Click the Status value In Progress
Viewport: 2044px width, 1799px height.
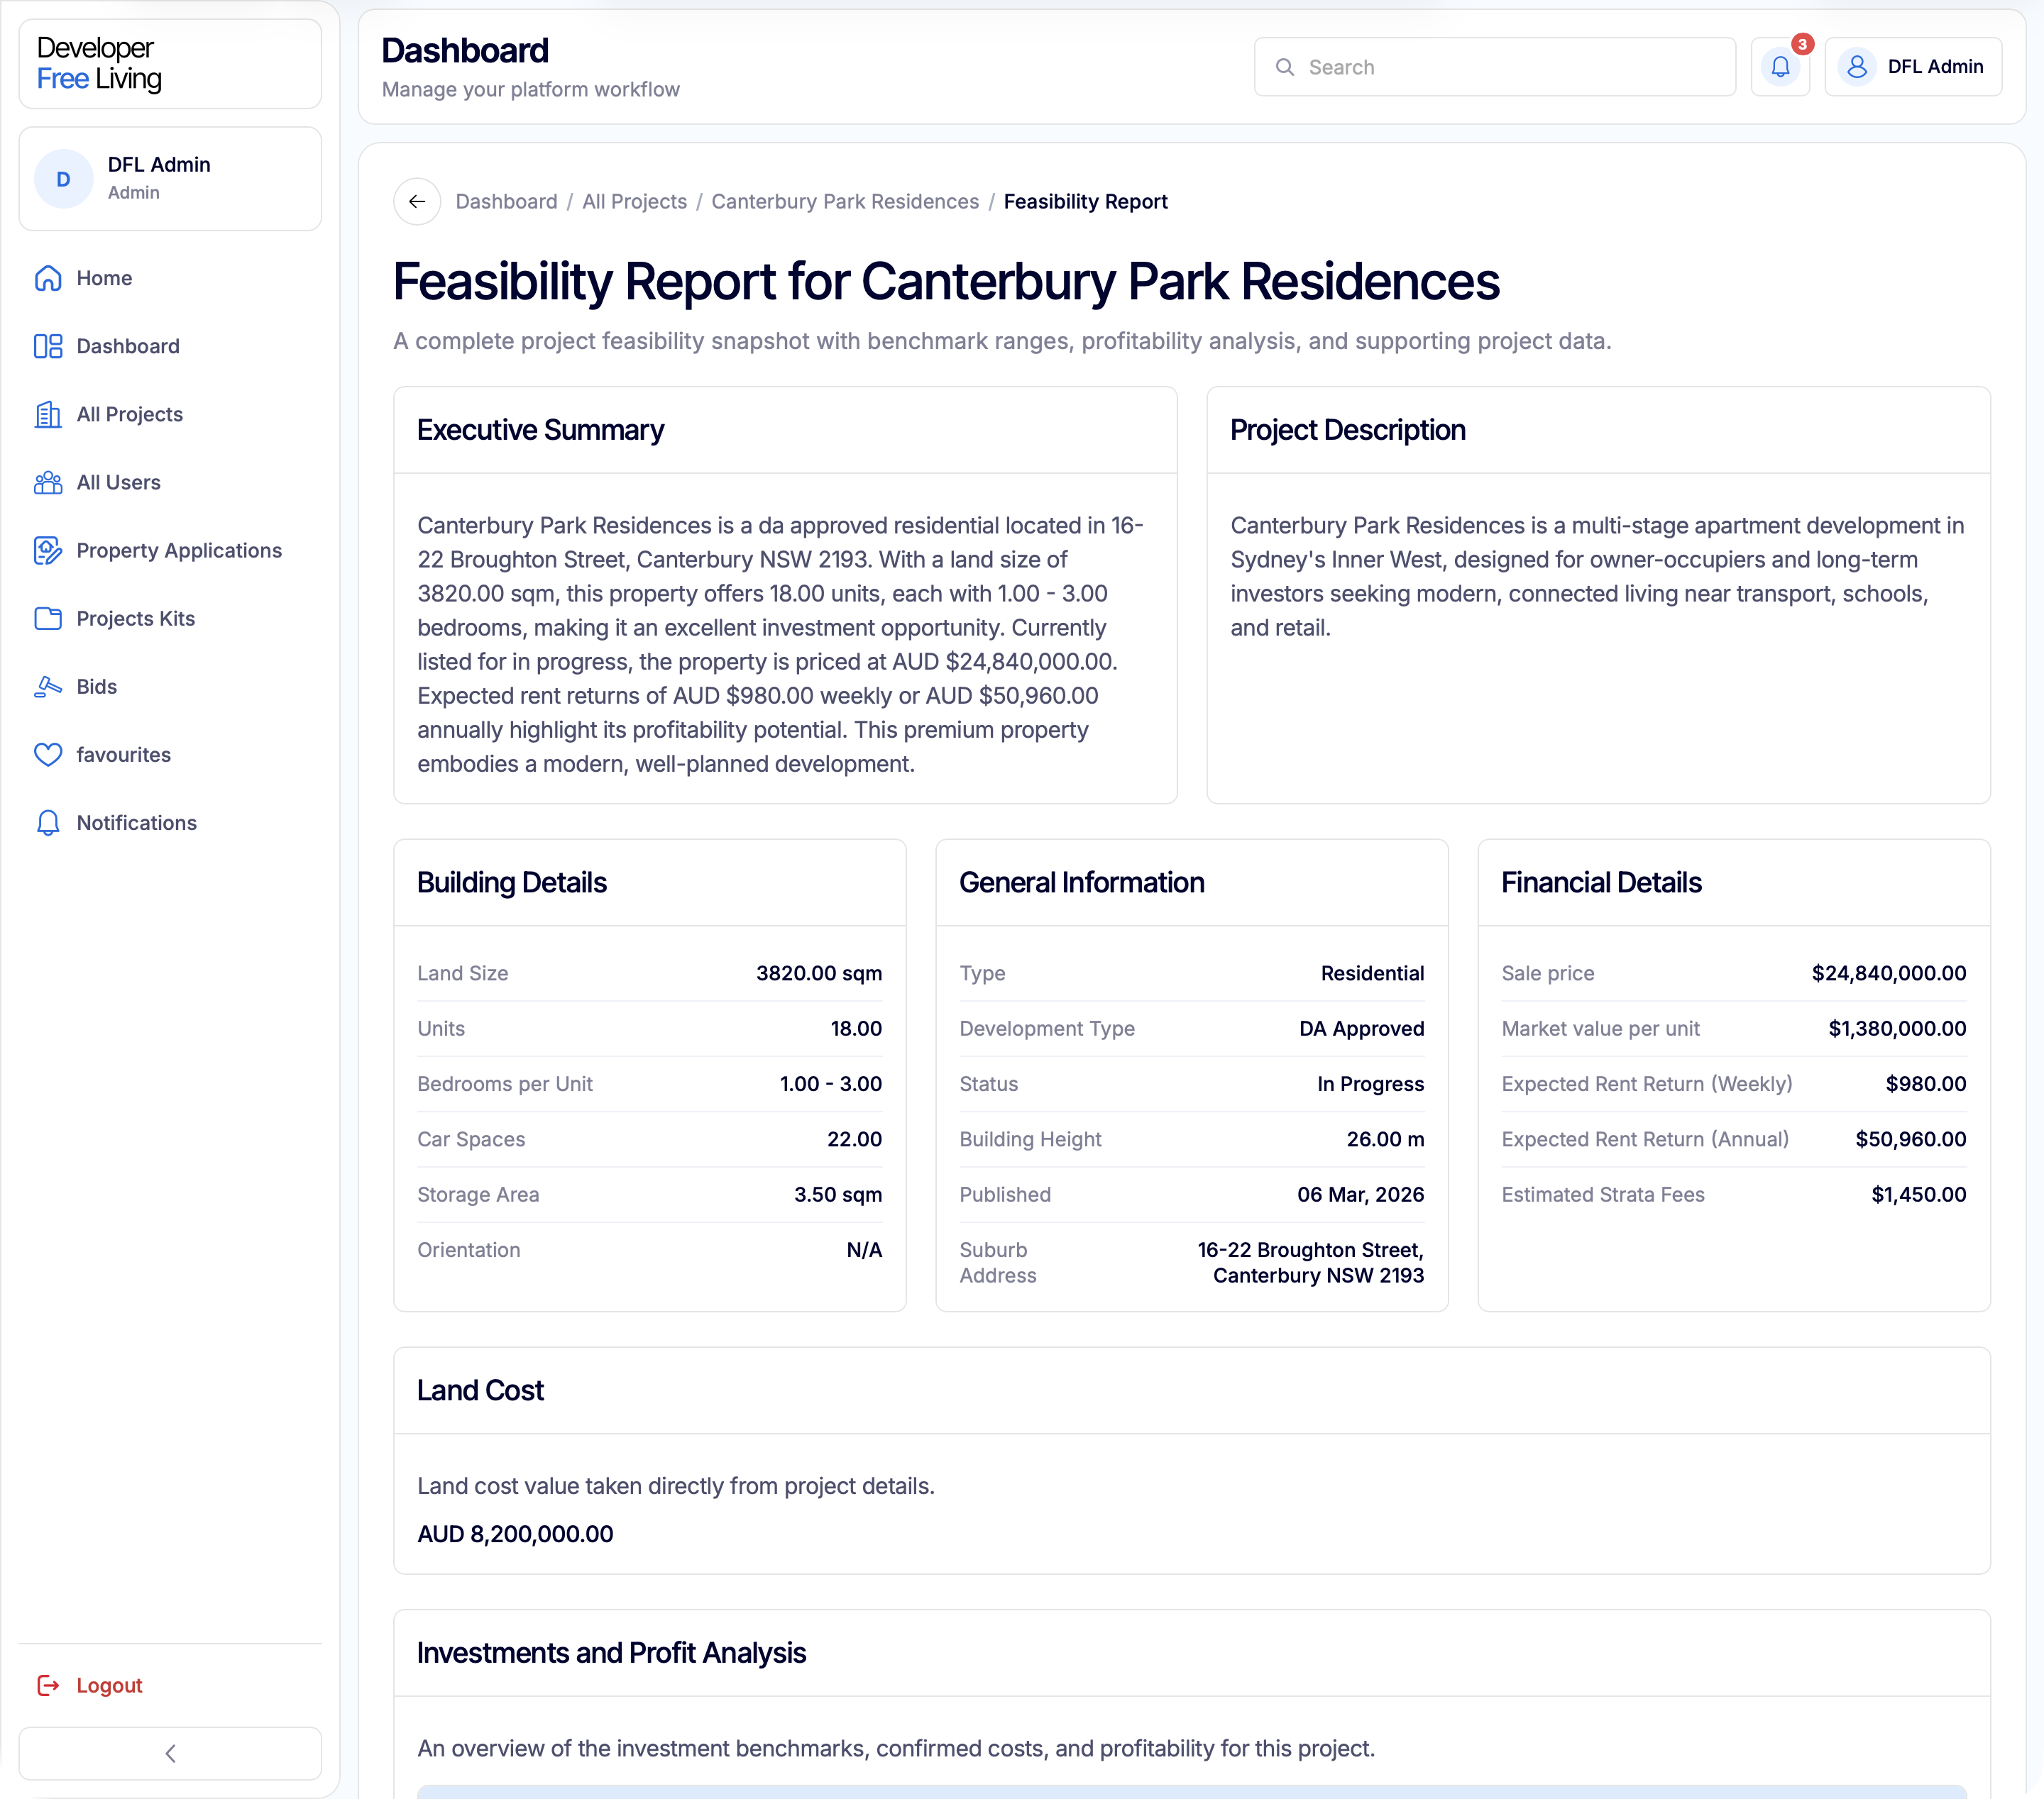click(x=1370, y=1085)
